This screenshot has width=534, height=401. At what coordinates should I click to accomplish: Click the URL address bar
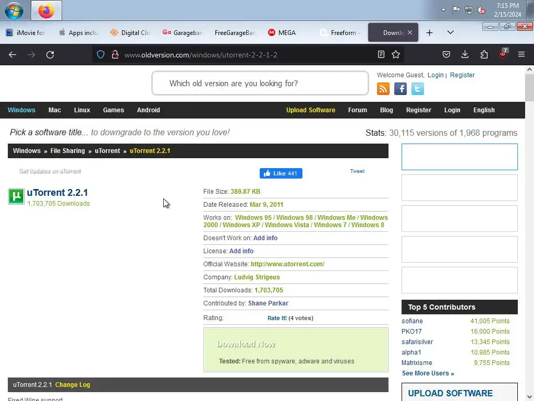pyautogui.click(x=248, y=54)
